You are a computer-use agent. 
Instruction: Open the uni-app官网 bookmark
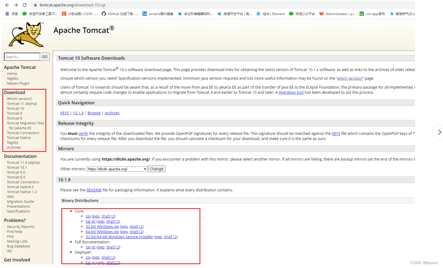click(372, 14)
